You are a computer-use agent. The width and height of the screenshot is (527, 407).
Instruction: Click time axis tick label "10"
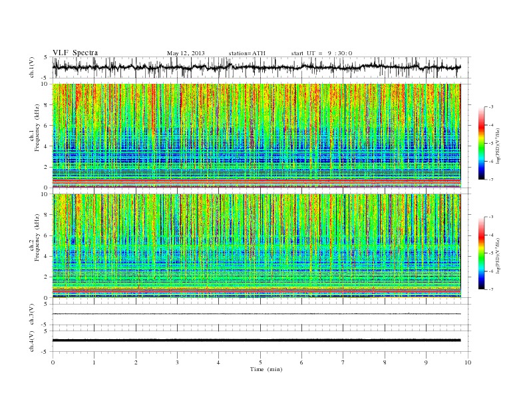click(468, 362)
